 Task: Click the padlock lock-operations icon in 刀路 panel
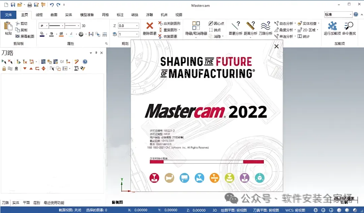click(4, 68)
